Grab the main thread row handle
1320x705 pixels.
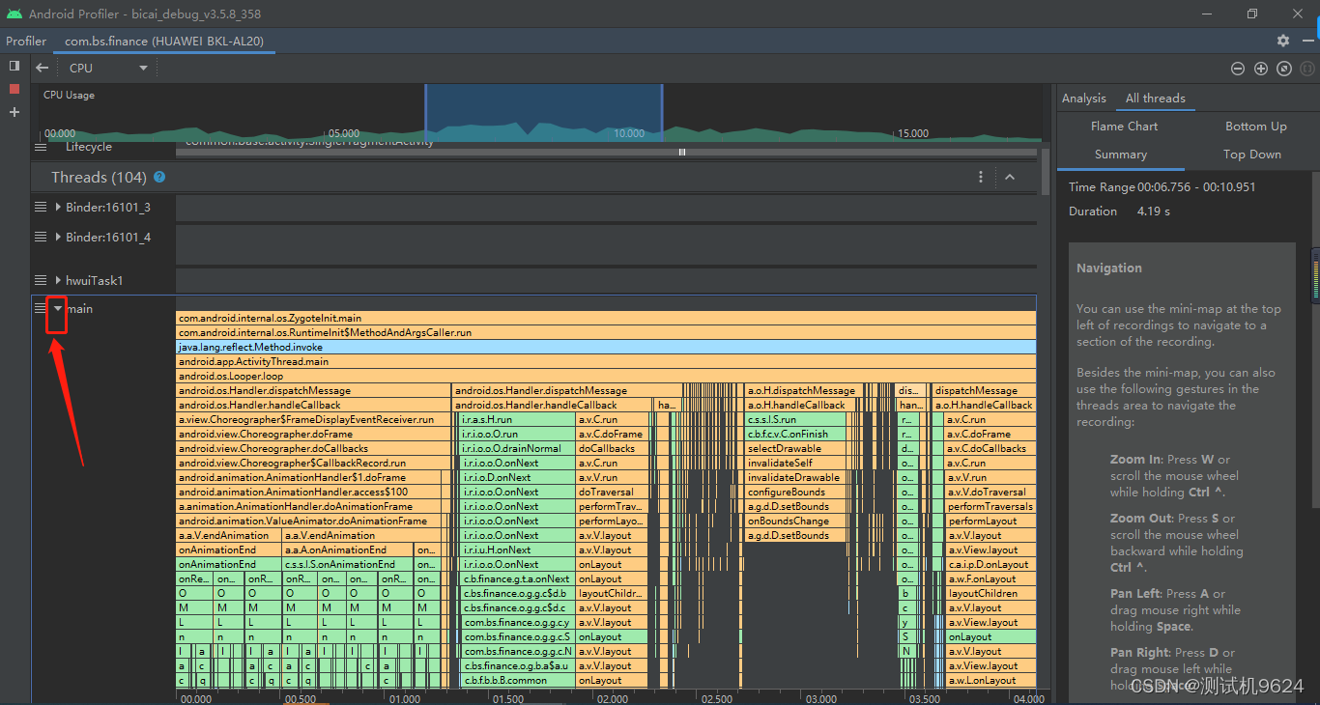point(41,308)
